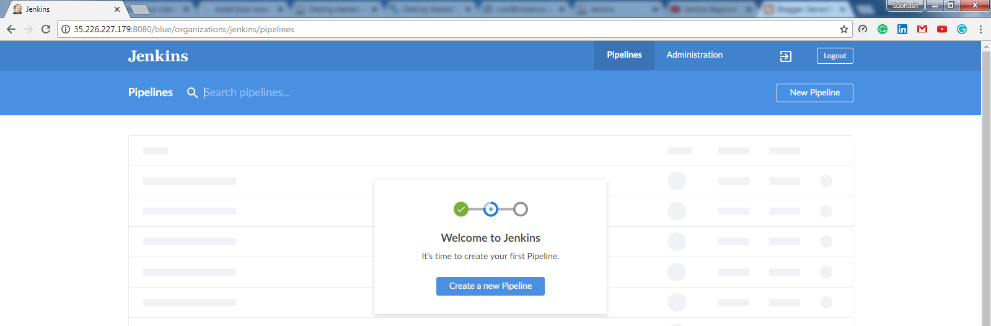Click the LinkedIn extension icon
991x326 pixels.
point(902,29)
